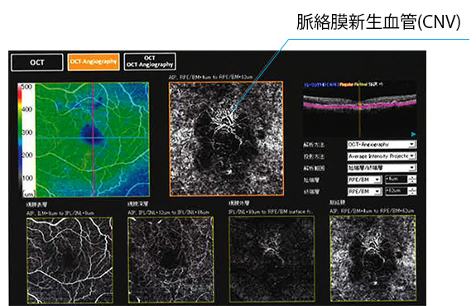The height and width of the screenshot is (306, 476).
Task: Open the Average Intensity Projection dropdown
Action: pos(382,156)
